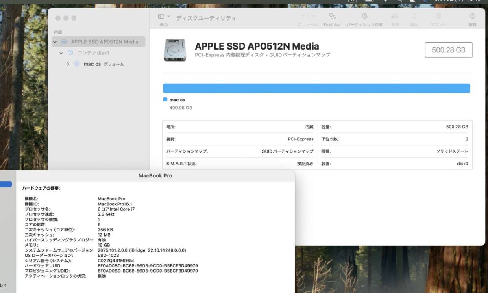Click the 500.28 GB capacity box
488x293 pixels.
coord(449,50)
